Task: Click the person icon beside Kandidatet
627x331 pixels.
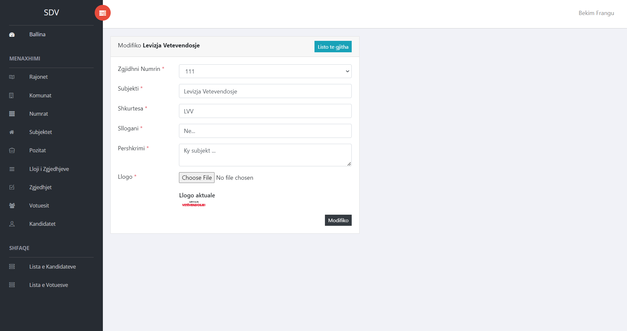Action: pos(12,224)
